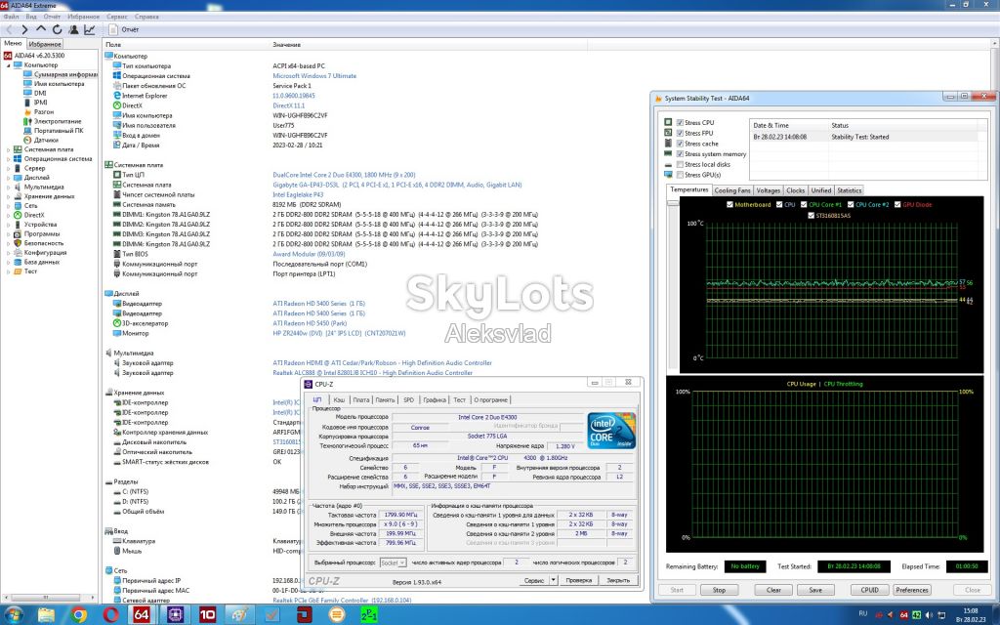Screen dimensions: 1000x625
Task: Expand the Операционная система tree node
Action: pos(8,159)
